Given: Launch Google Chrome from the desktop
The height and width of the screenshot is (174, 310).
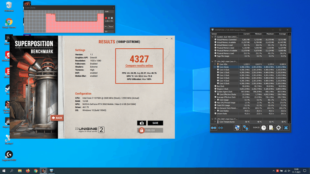Looking at the screenshot, I should 9,23.
